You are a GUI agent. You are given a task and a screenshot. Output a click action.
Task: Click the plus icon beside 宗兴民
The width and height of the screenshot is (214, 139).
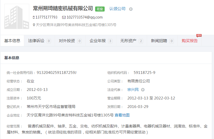click(x=143, y=90)
